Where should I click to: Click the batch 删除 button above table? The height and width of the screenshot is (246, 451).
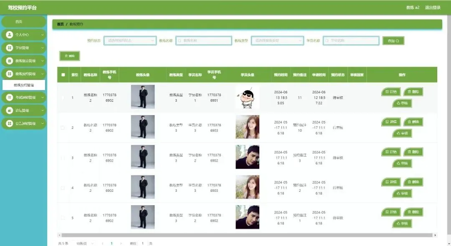[70, 56]
